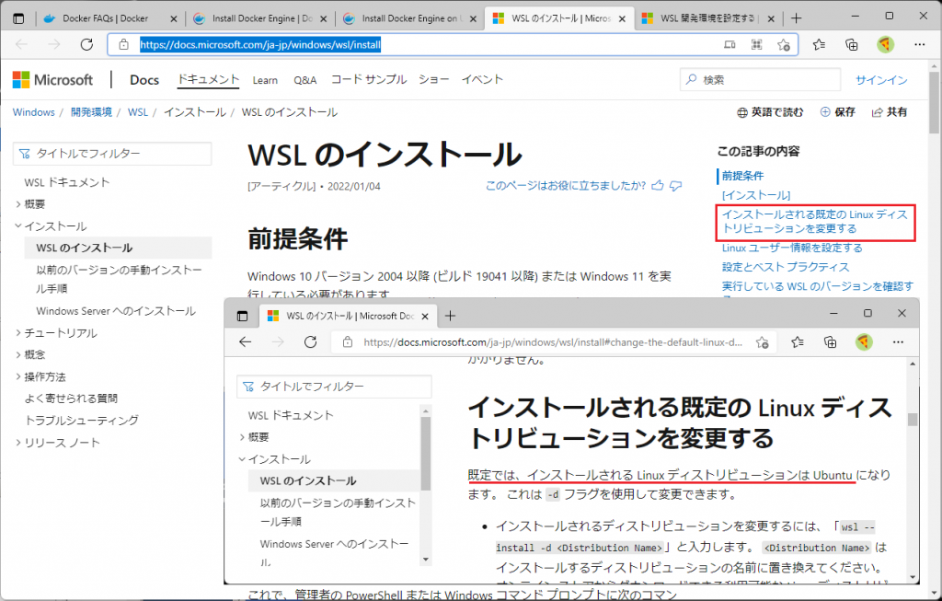Expand 概念 in sidebar

(x=18, y=354)
